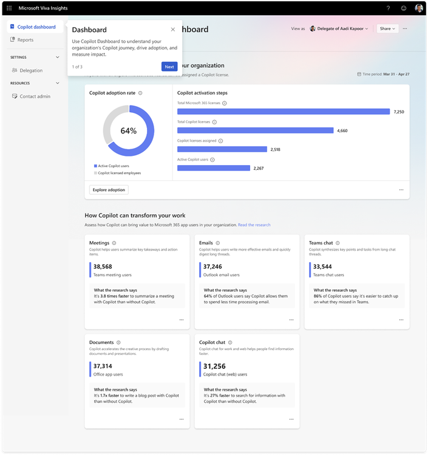The height and width of the screenshot is (455, 428).
Task: Click the Mar 31 - Apr 27 time period
Action: [396, 74]
